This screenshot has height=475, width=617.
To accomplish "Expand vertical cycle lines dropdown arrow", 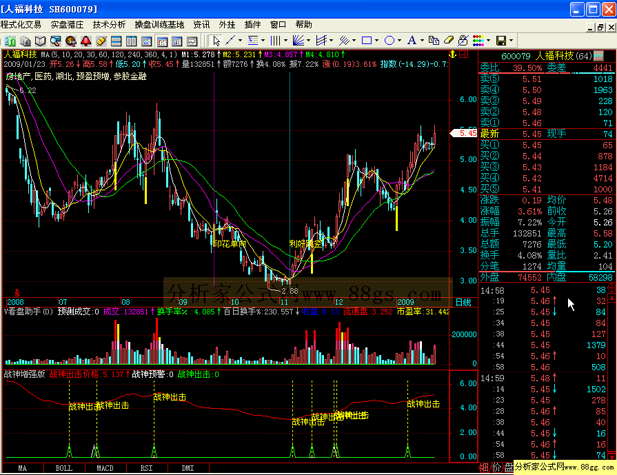I will (285, 41).
